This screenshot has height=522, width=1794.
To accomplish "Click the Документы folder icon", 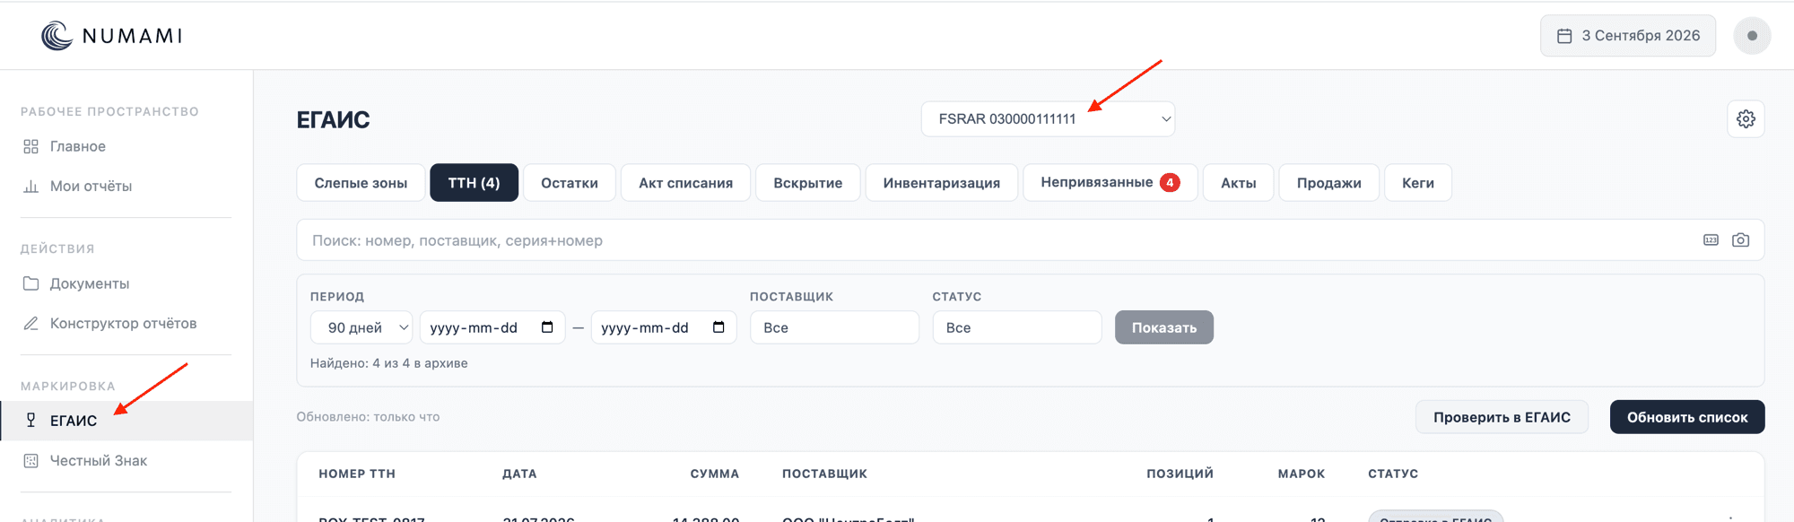I will pyautogui.click(x=30, y=283).
